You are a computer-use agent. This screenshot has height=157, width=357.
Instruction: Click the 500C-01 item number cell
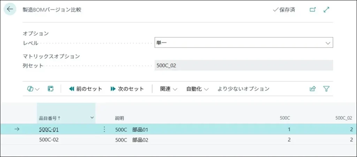click(49, 130)
